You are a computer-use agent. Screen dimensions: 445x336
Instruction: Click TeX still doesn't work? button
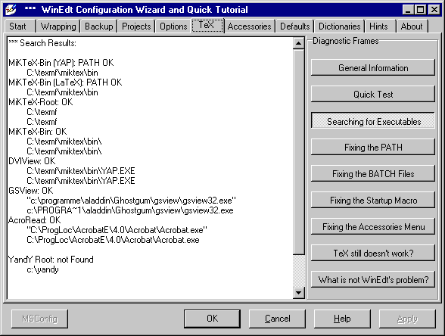373,253
